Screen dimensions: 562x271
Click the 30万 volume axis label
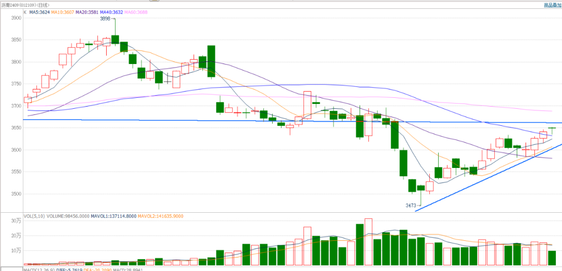17,221
